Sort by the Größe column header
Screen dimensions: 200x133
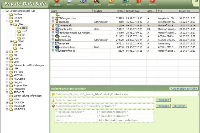[118, 11]
